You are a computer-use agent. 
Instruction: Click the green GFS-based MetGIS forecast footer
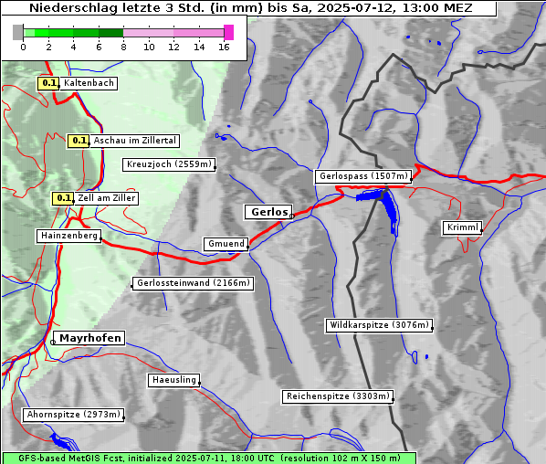tap(209, 459)
